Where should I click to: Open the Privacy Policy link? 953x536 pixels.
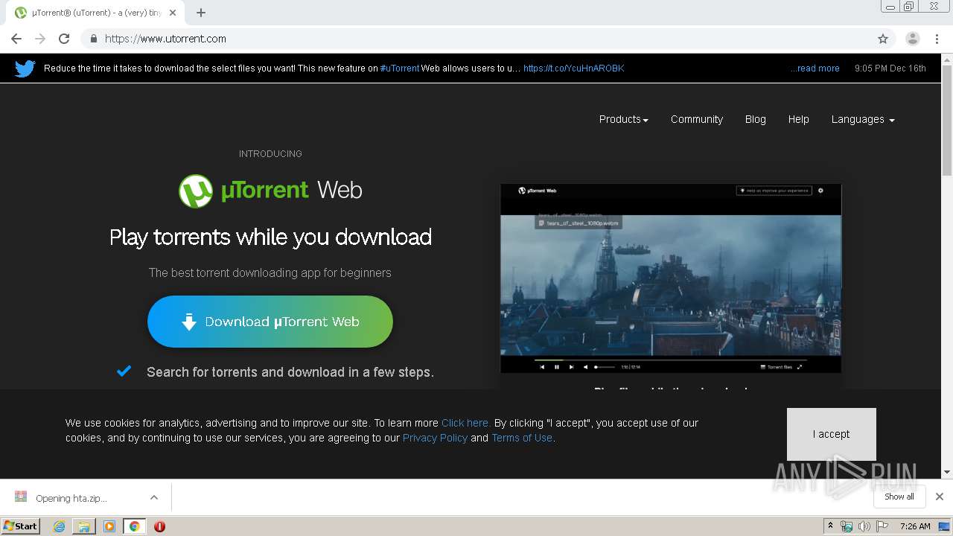click(435, 438)
